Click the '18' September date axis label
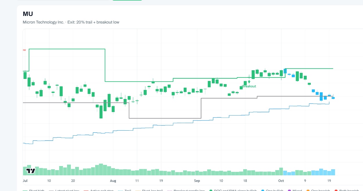 click(x=245, y=181)
